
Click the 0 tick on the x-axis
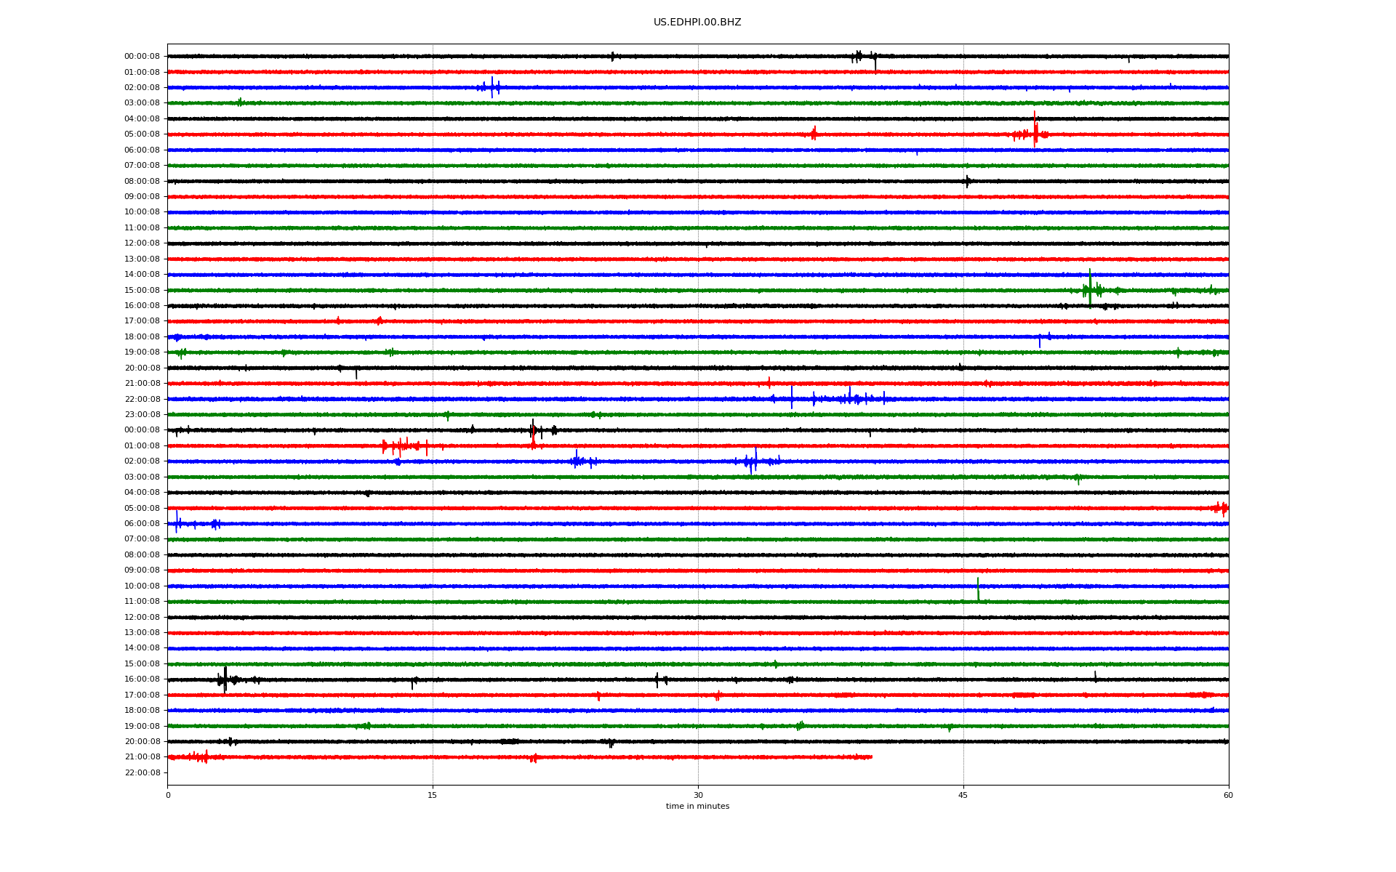point(168,795)
